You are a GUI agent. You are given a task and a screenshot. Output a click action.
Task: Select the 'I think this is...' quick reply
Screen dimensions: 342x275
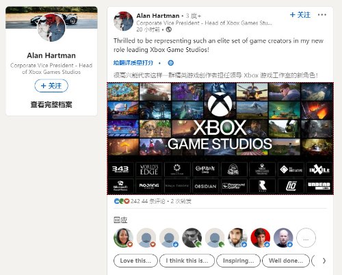click(187, 261)
